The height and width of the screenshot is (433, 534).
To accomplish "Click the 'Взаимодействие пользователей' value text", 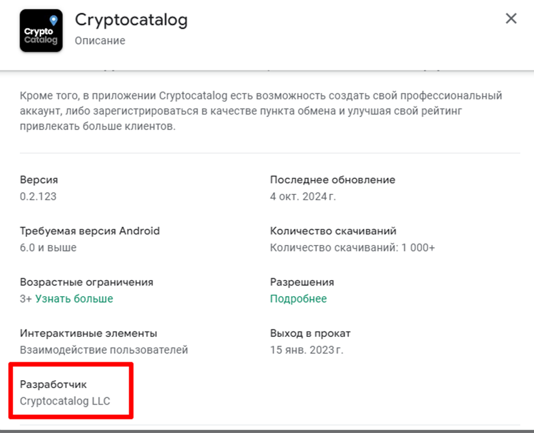I will click(104, 350).
